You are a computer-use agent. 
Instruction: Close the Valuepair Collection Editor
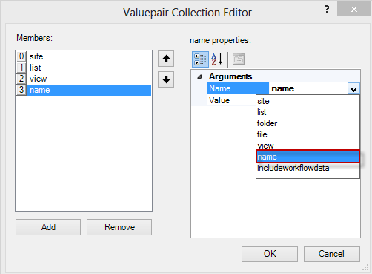pos(353,10)
